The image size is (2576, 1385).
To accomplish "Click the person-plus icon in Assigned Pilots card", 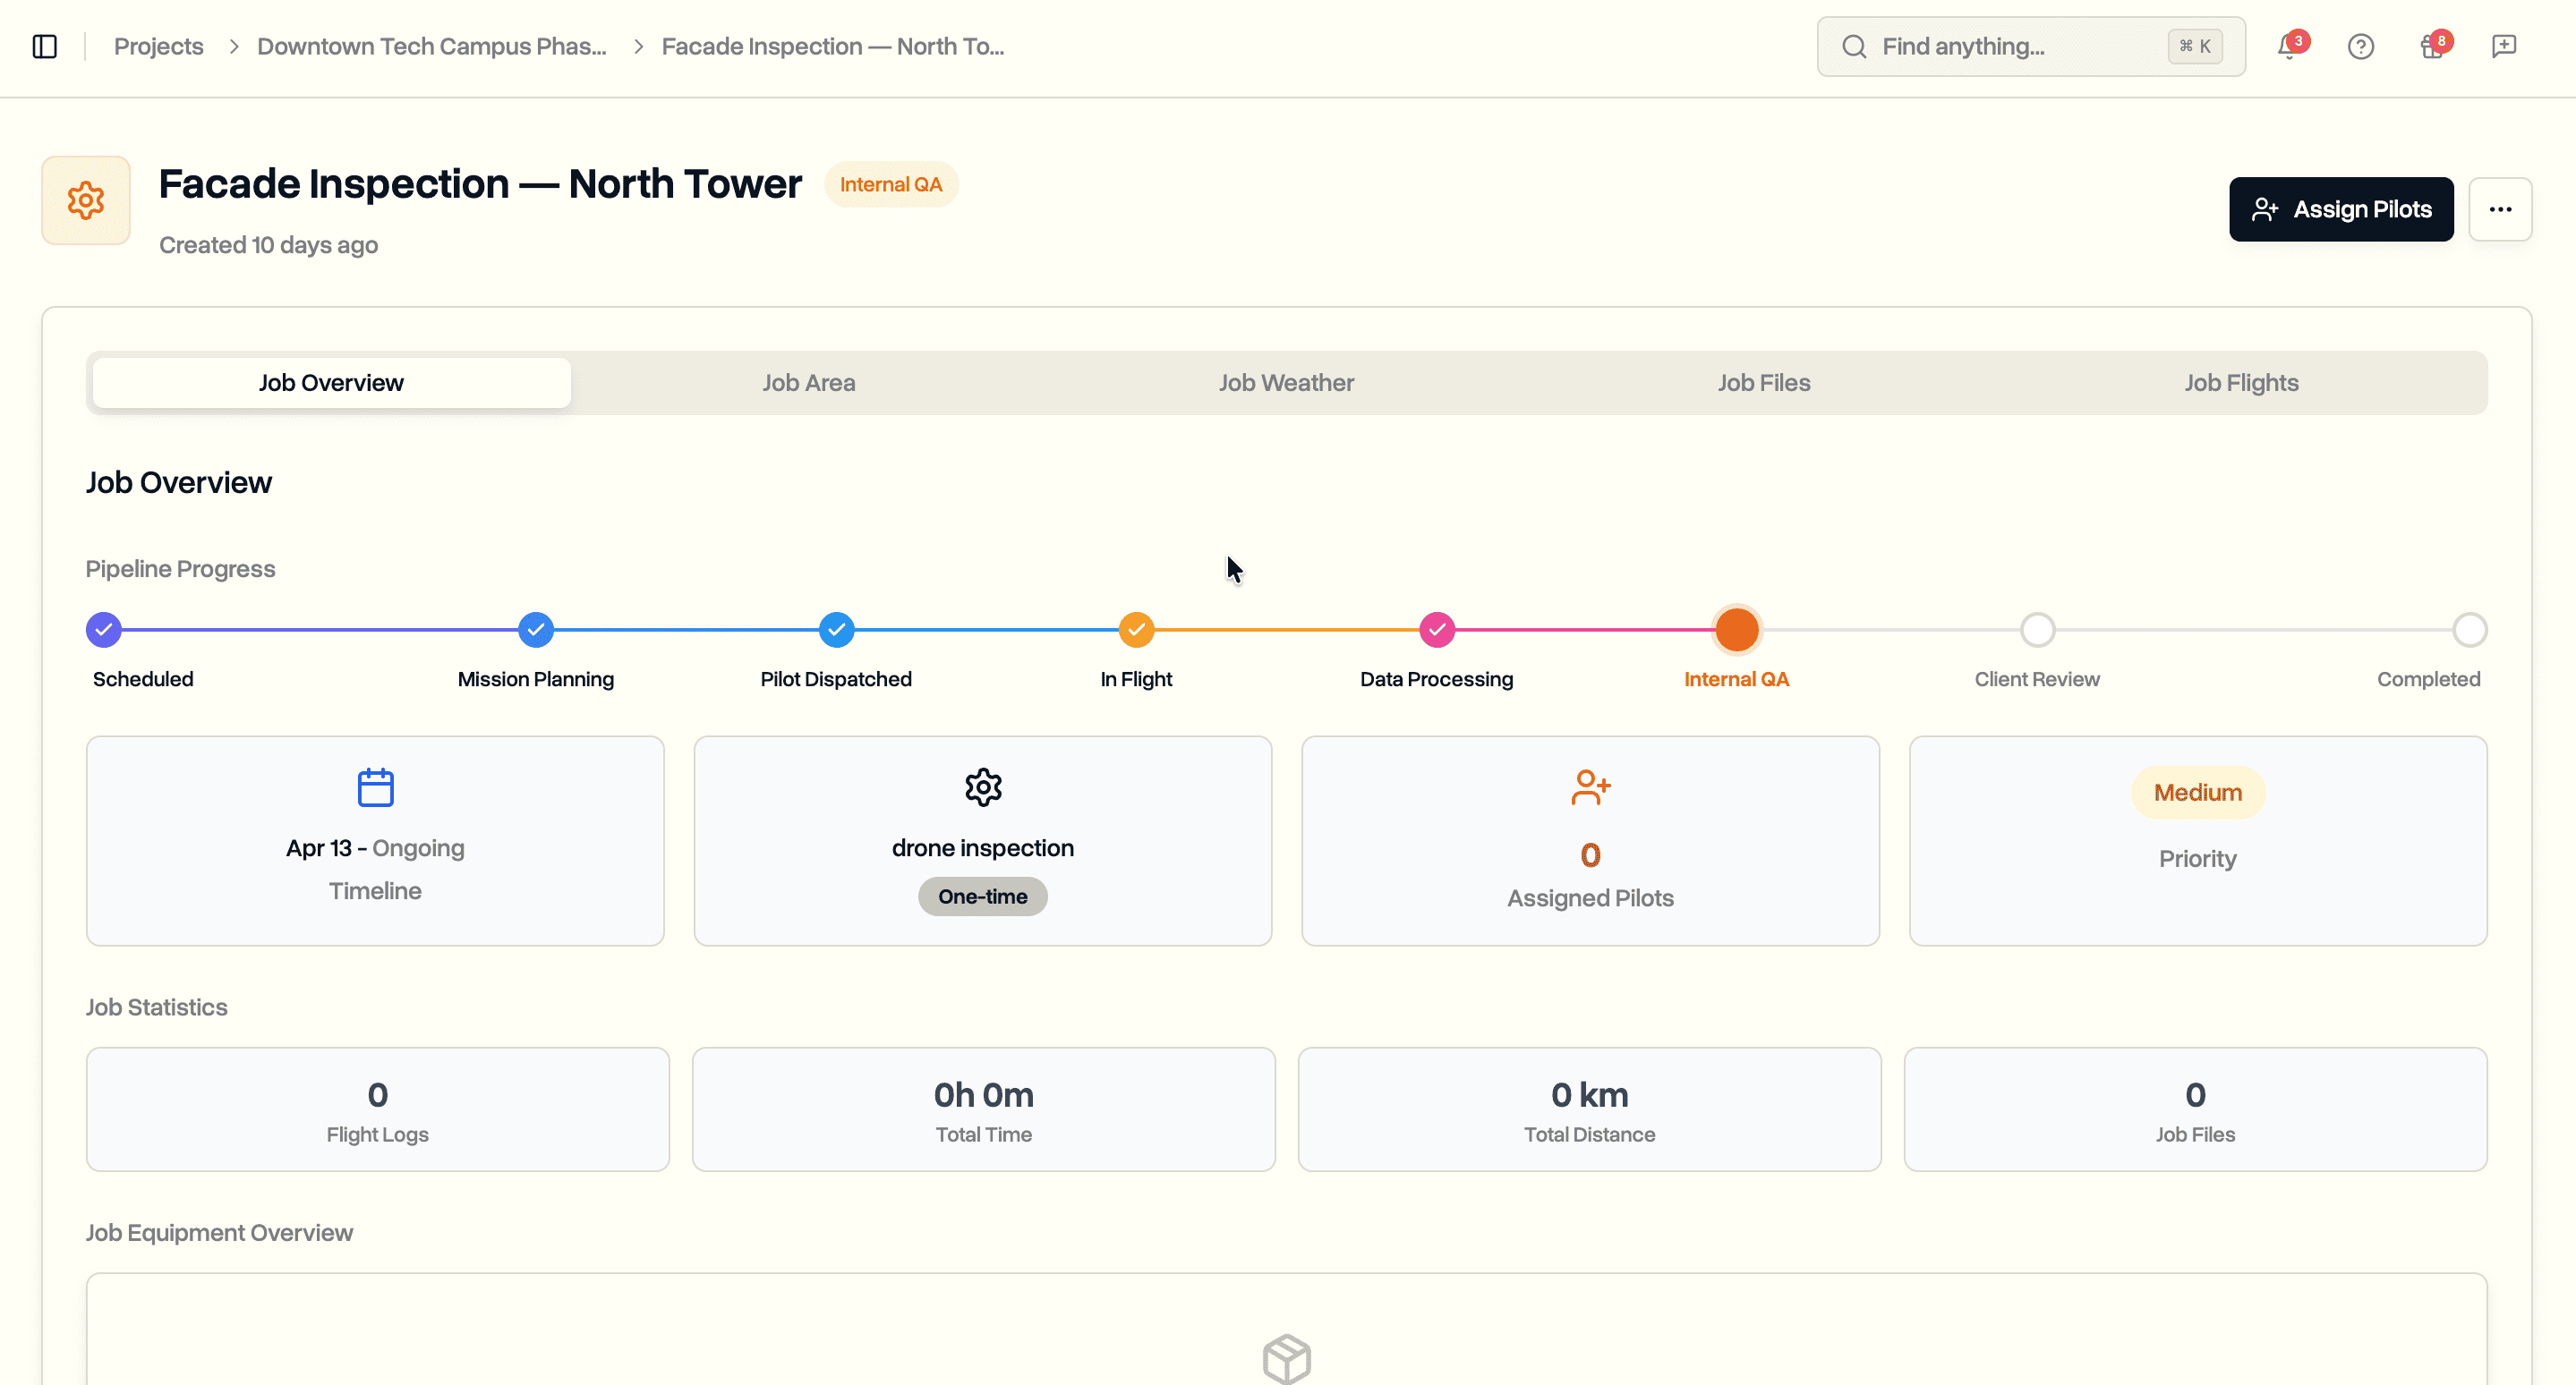I will (1590, 786).
